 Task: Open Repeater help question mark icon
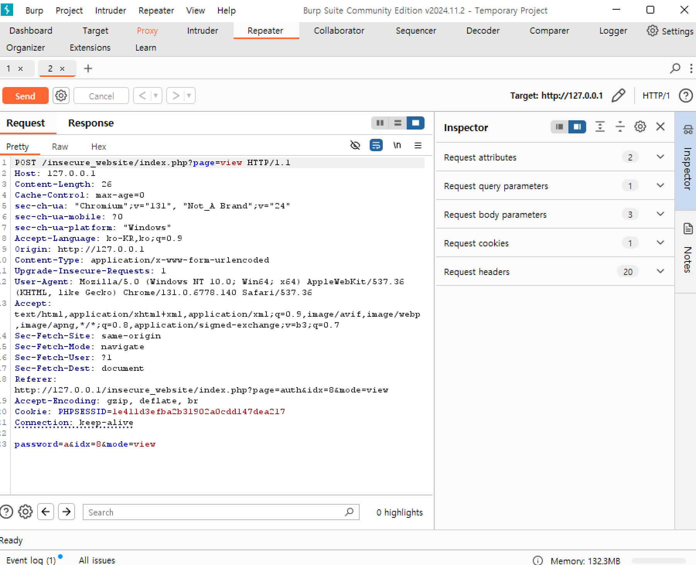[686, 96]
